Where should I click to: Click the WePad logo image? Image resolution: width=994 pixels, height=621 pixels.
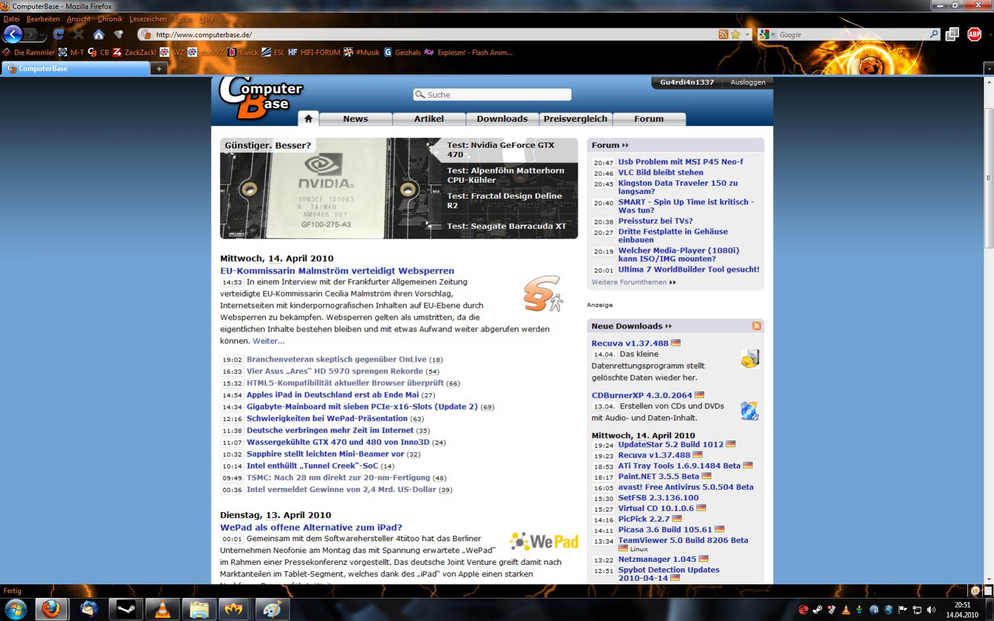543,541
